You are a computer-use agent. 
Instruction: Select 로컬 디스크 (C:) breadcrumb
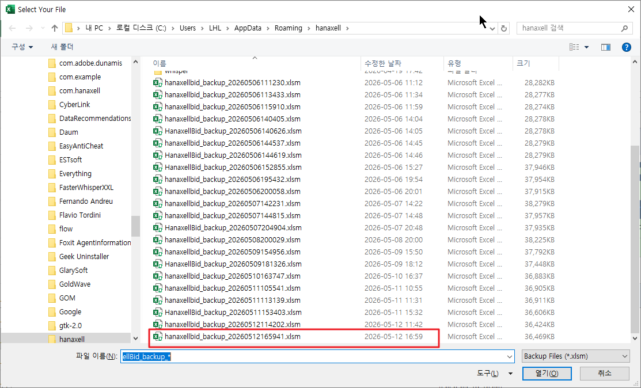click(141, 28)
